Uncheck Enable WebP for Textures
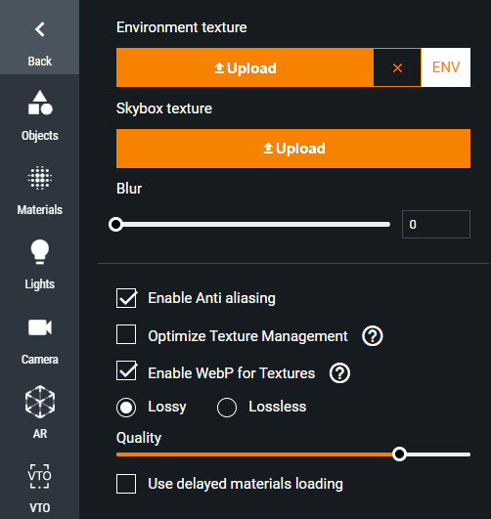 (x=126, y=370)
